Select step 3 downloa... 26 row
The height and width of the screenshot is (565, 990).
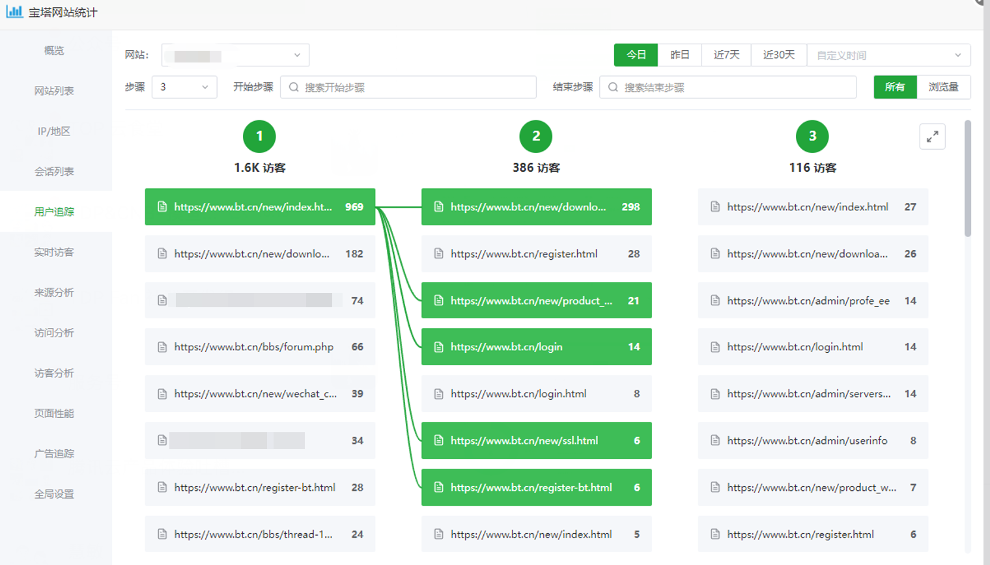[x=813, y=254]
